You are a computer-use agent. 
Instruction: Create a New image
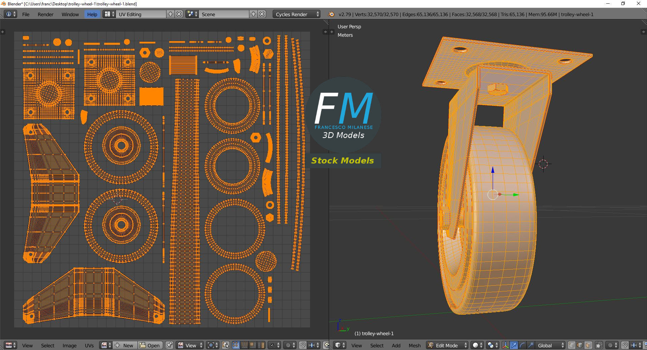coord(125,345)
